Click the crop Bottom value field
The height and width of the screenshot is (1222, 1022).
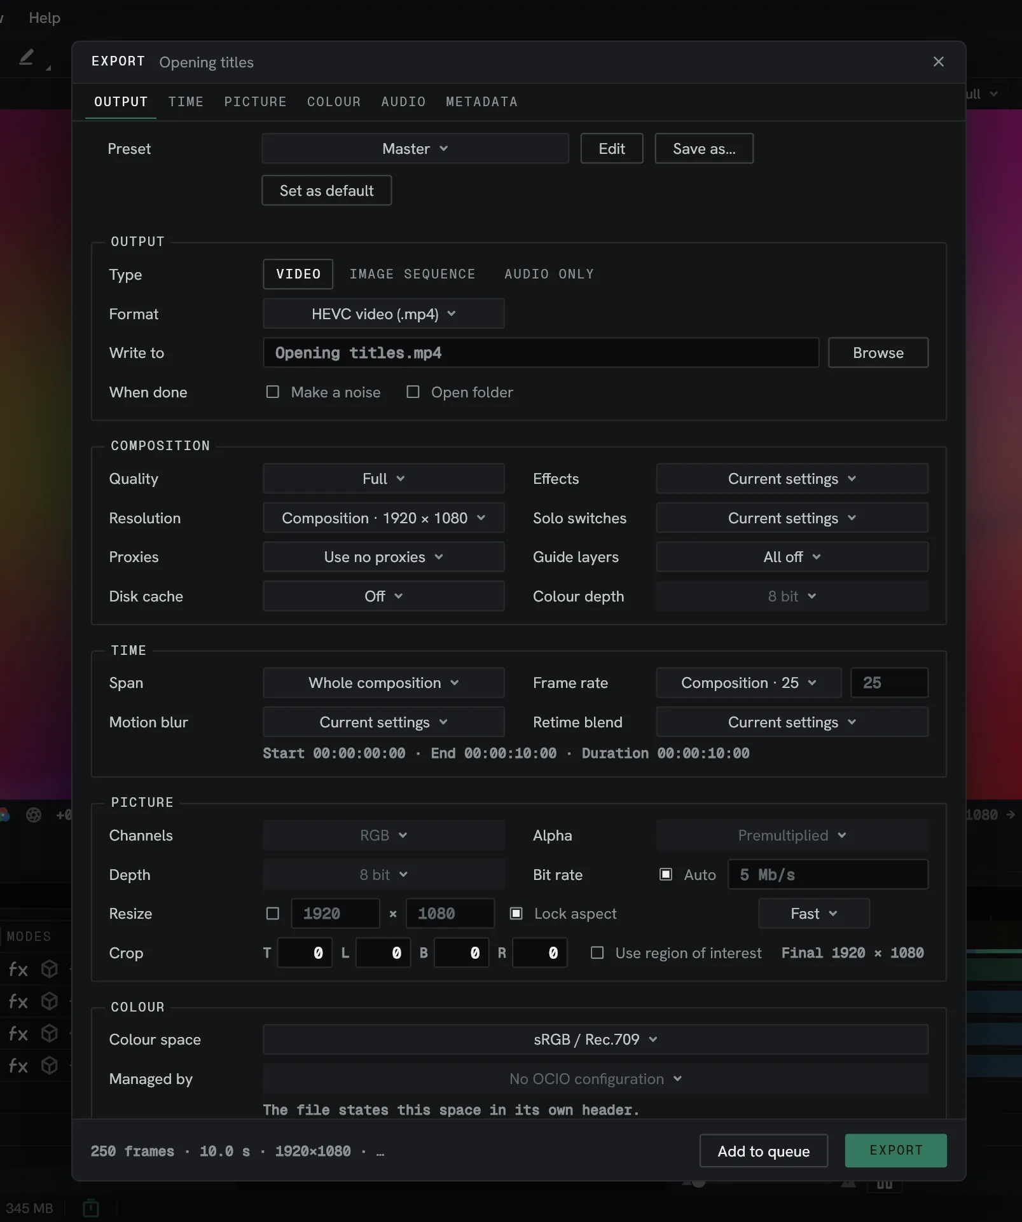(x=462, y=952)
